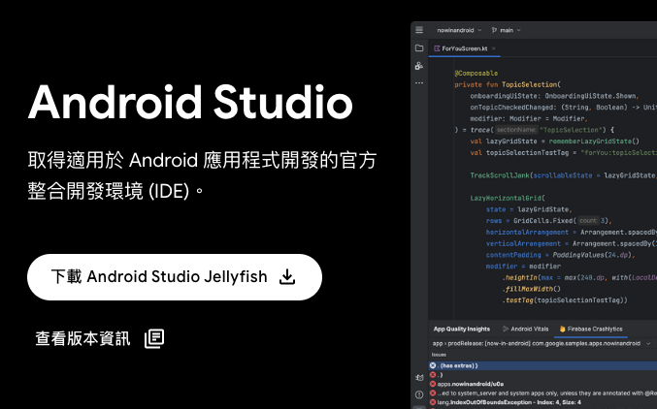Click '.testTag(topicSelectionTestTag))' line

(x=565, y=300)
